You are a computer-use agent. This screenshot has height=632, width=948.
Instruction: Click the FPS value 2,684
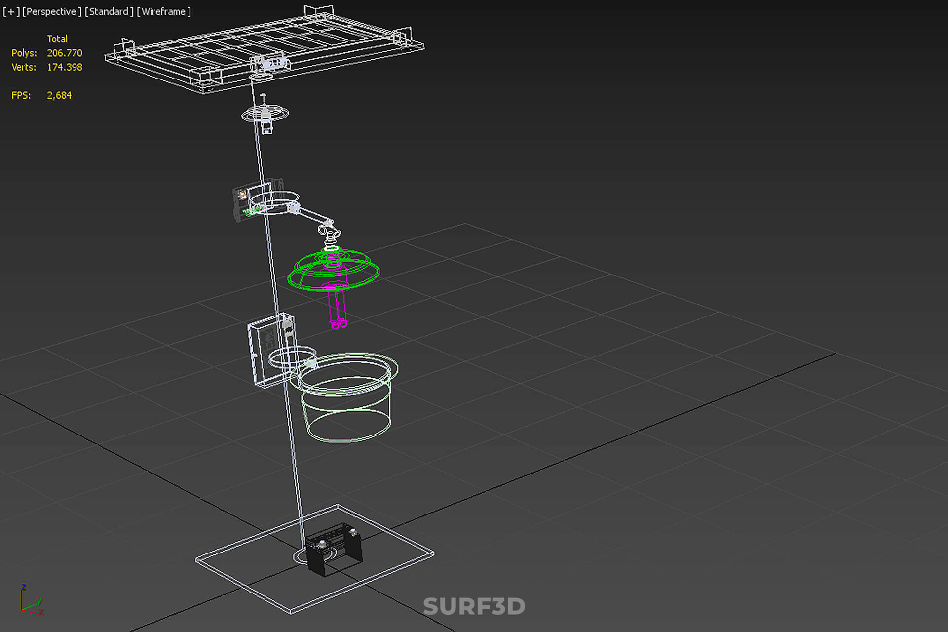click(x=59, y=95)
